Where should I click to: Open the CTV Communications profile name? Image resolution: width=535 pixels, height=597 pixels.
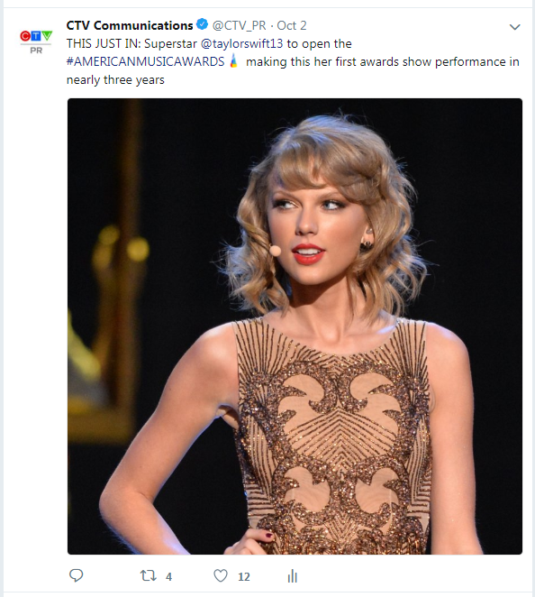click(130, 25)
